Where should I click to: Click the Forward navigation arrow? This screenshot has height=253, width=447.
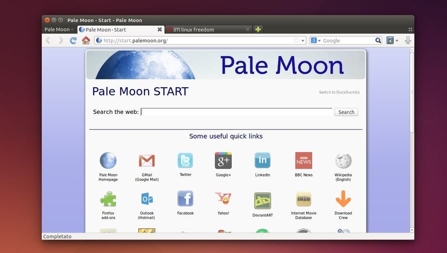pyautogui.click(x=61, y=40)
